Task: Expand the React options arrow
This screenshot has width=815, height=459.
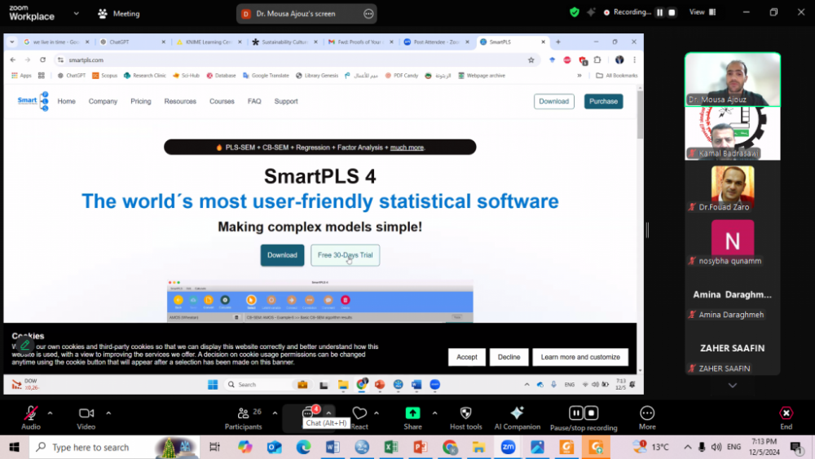Action: [377, 413]
